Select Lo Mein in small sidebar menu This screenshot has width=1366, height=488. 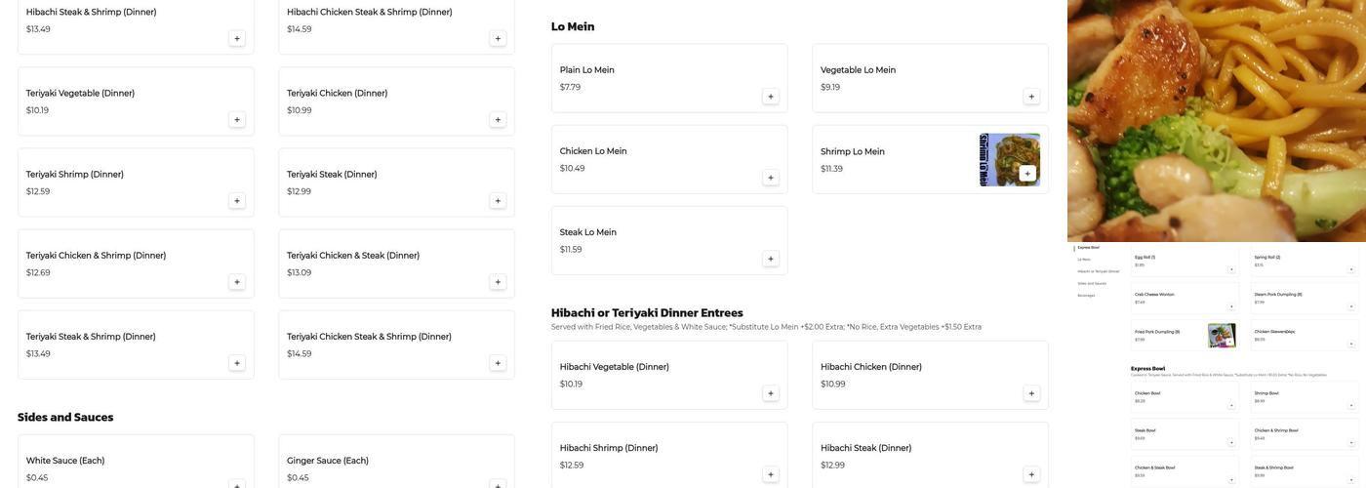pos(1084,260)
